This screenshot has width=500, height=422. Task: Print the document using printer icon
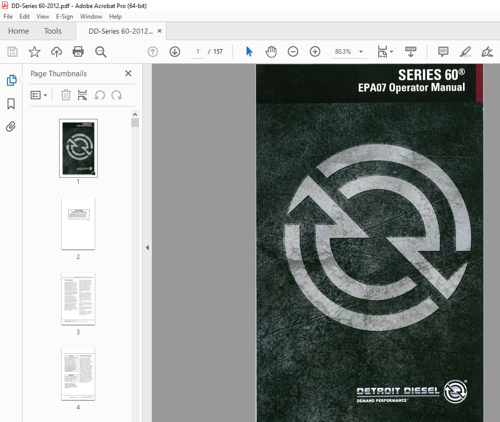(78, 52)
